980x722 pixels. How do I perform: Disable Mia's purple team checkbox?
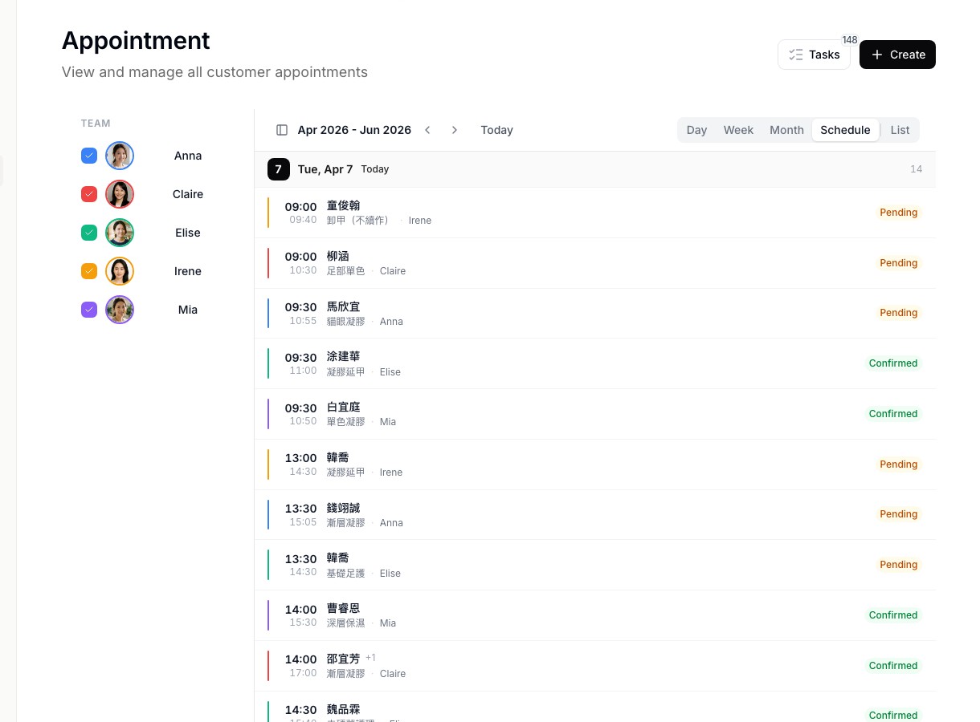point(88,310)
